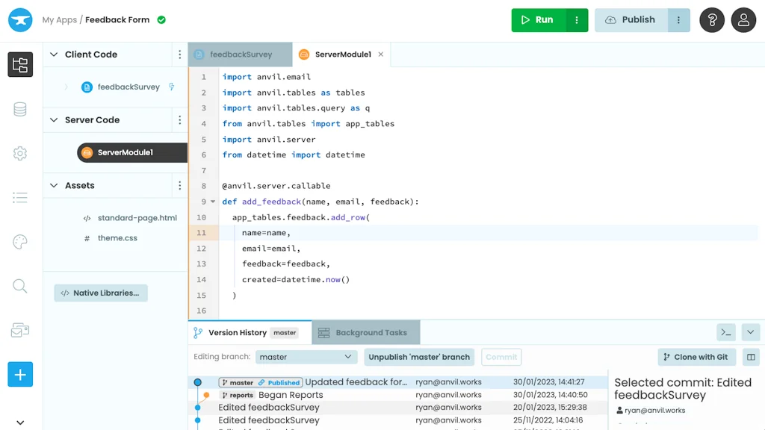Toggle the split-panel layout icon beside Clone
This screenshot has height=430, width=765.
(751, 357)
